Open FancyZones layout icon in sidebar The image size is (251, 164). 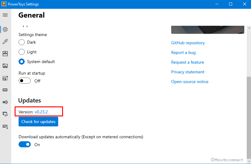(5, 54)
